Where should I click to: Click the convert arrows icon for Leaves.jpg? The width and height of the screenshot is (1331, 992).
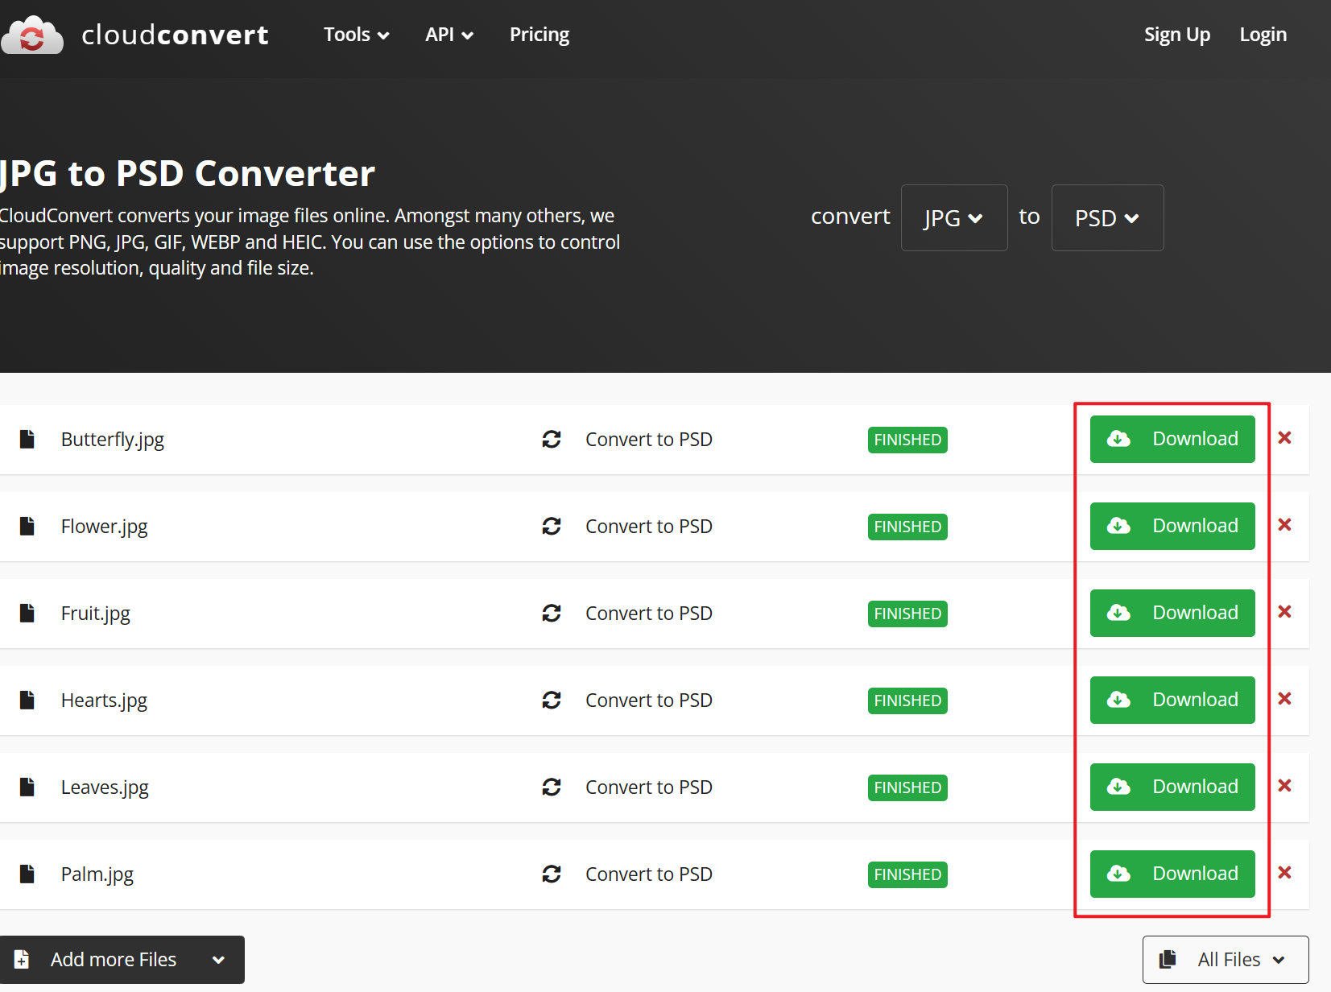pos(552,787)
